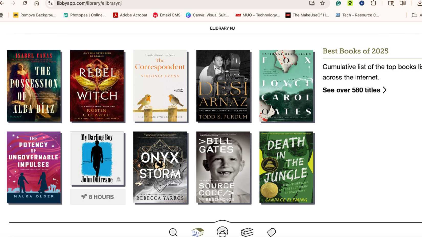This screenshot has height=237, width=422.
Task: Click the Grammarly extension icon
Action: coord(338,3)
